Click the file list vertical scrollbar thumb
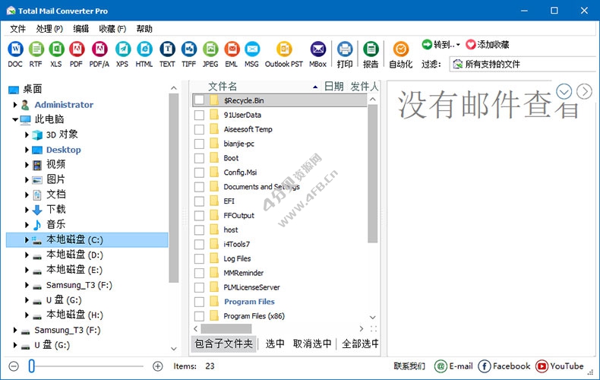The image size is (600, 380). coord(373,174)
